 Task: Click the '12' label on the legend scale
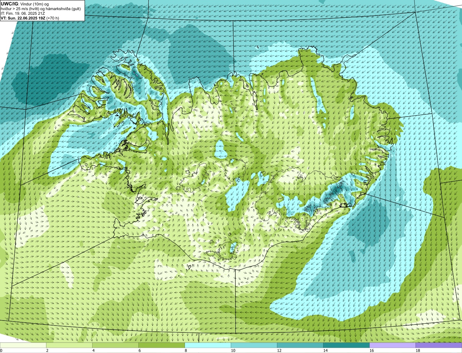click(279, 350)
